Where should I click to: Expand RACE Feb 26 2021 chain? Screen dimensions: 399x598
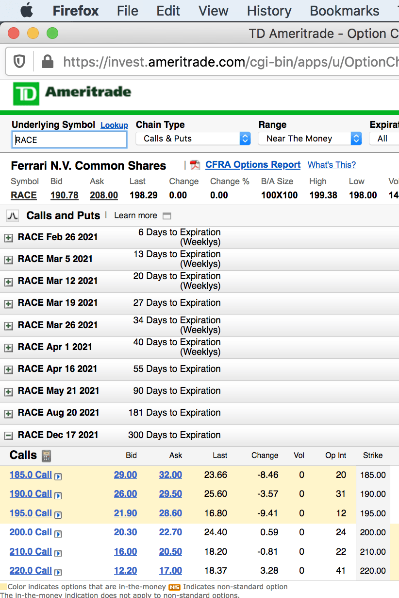click(x=8, y=238)
